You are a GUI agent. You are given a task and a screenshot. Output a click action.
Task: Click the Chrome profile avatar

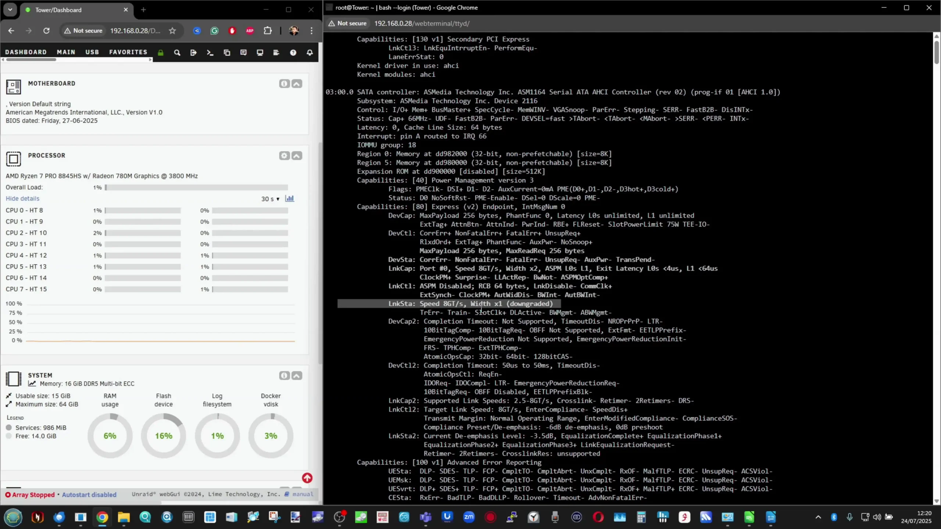pyautogui.click(x=294, y=31)
